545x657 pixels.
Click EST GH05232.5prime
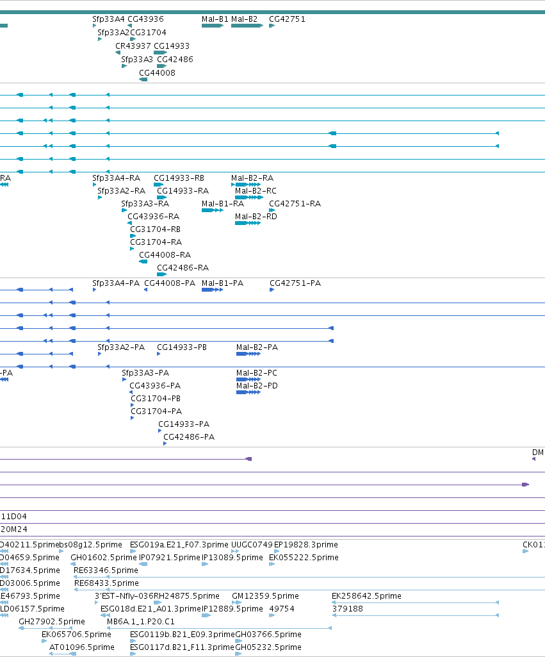[268, 647]
